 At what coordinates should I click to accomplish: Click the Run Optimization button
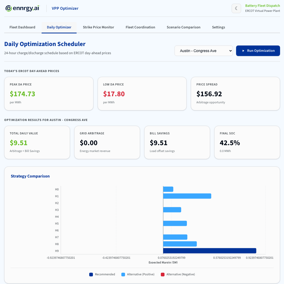(x=258, y=50)
